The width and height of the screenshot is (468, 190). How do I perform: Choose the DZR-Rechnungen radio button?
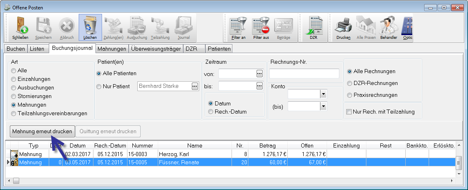pyautogui.click(x=350, y=83)
